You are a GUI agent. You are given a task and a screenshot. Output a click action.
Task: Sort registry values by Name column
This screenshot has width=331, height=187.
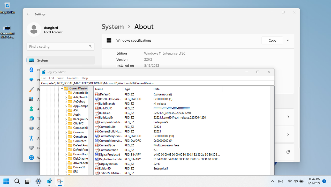[108, 89]
